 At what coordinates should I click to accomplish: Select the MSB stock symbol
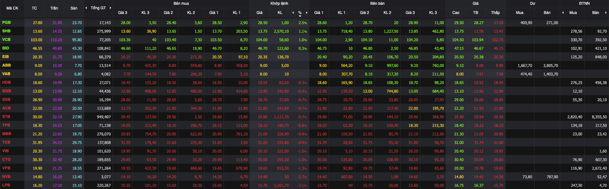(7, 91)
